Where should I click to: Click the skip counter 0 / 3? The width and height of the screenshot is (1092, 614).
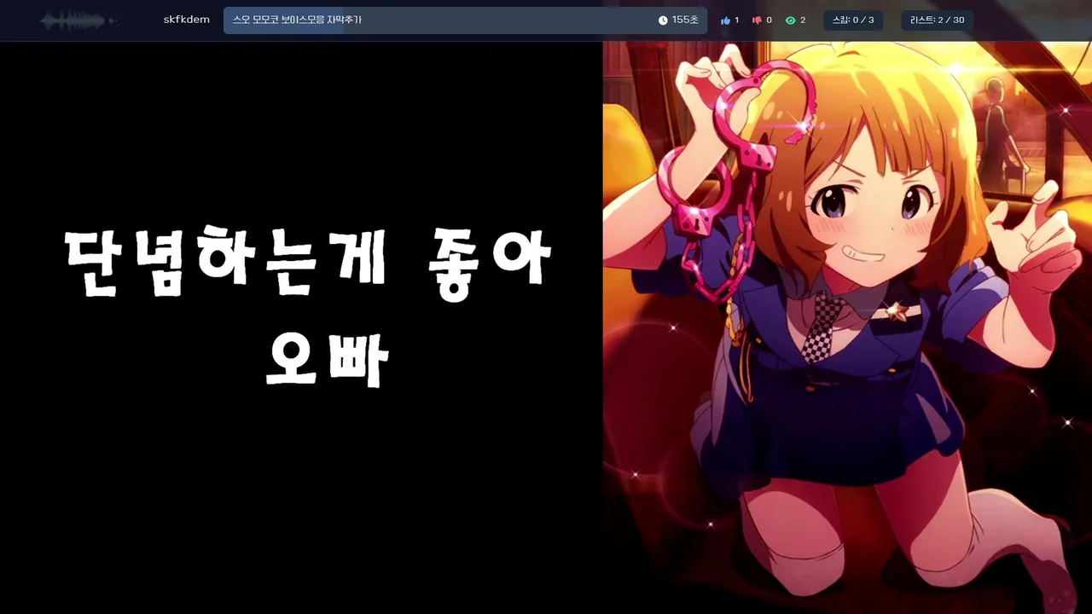853,20
